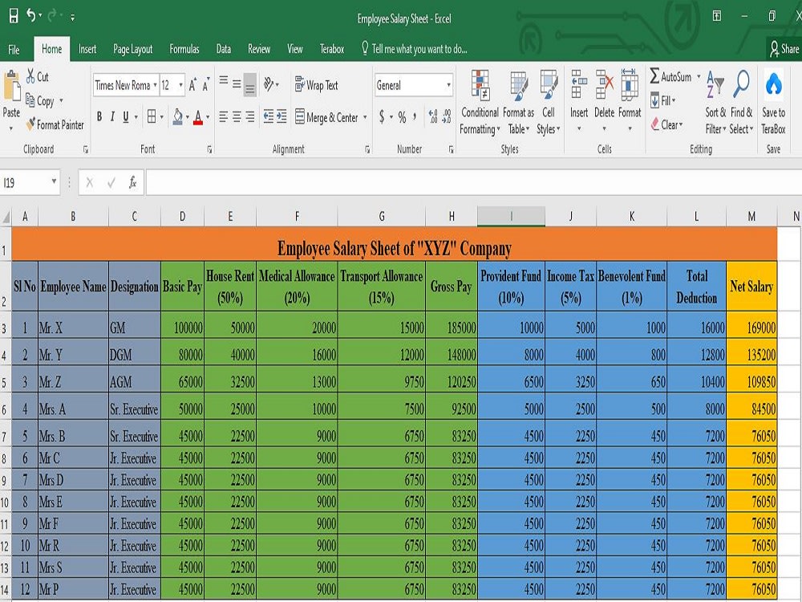Click Decrease Decimal icon

447,117
